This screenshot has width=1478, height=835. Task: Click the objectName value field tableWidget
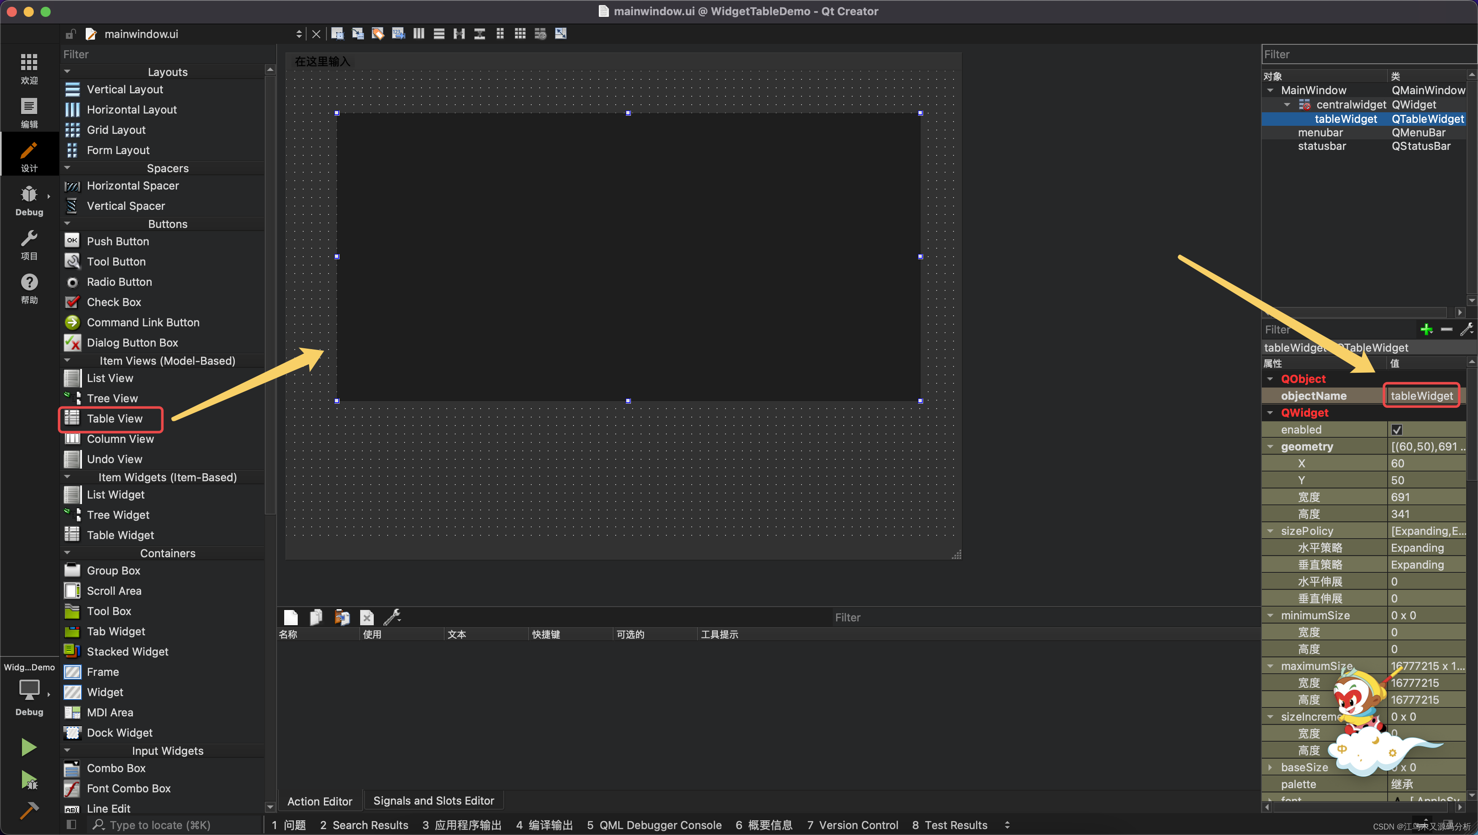tap(1421, 396)
